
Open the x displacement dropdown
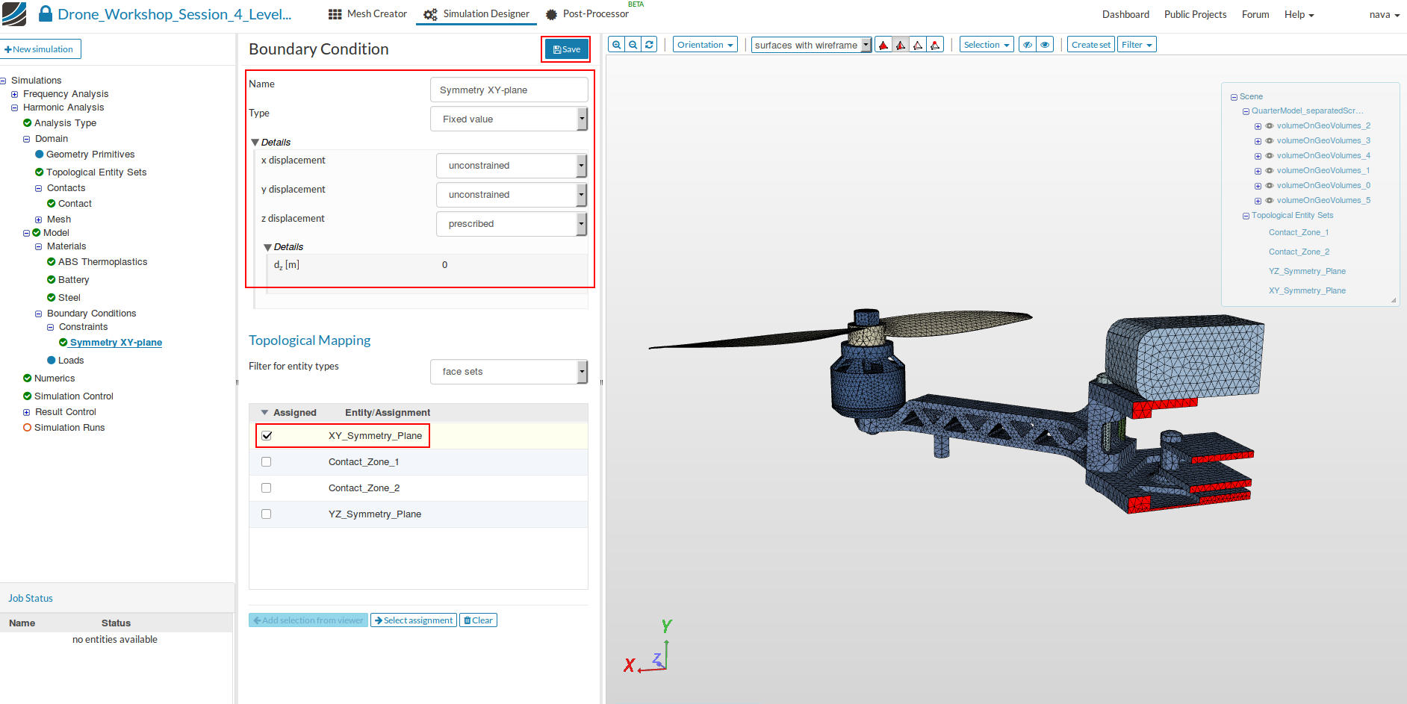pos(512,166)
